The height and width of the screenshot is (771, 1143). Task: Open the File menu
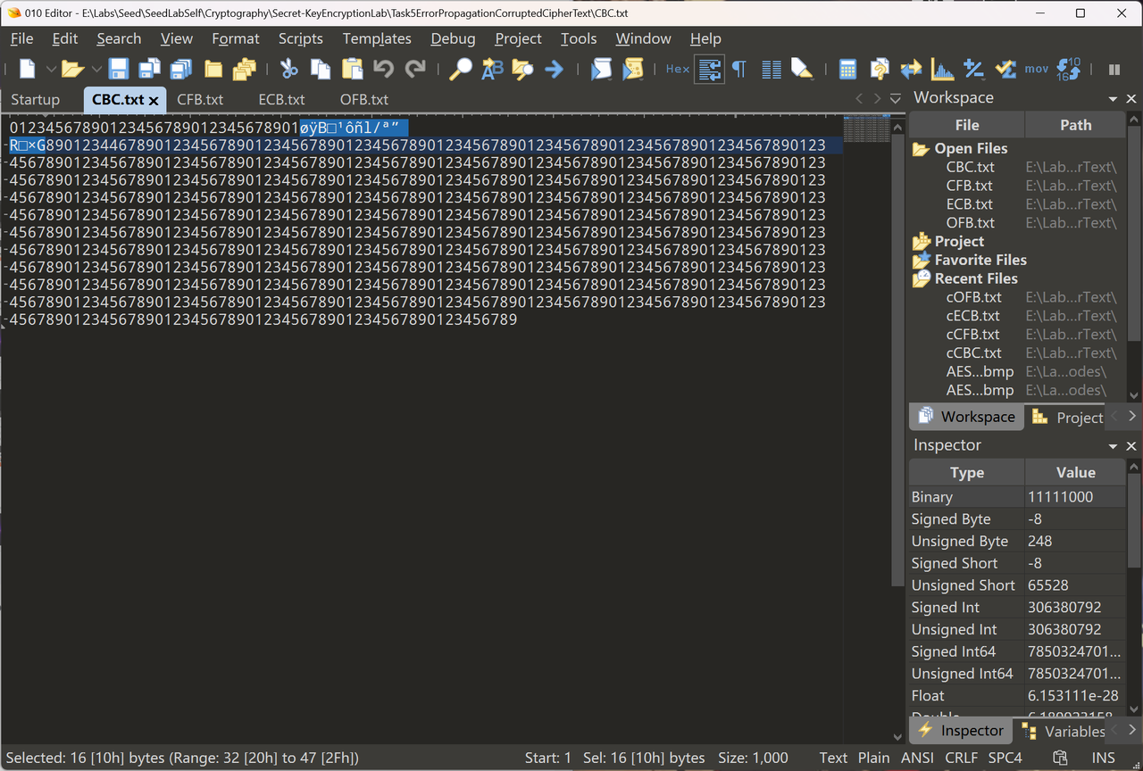pos(21,38)
